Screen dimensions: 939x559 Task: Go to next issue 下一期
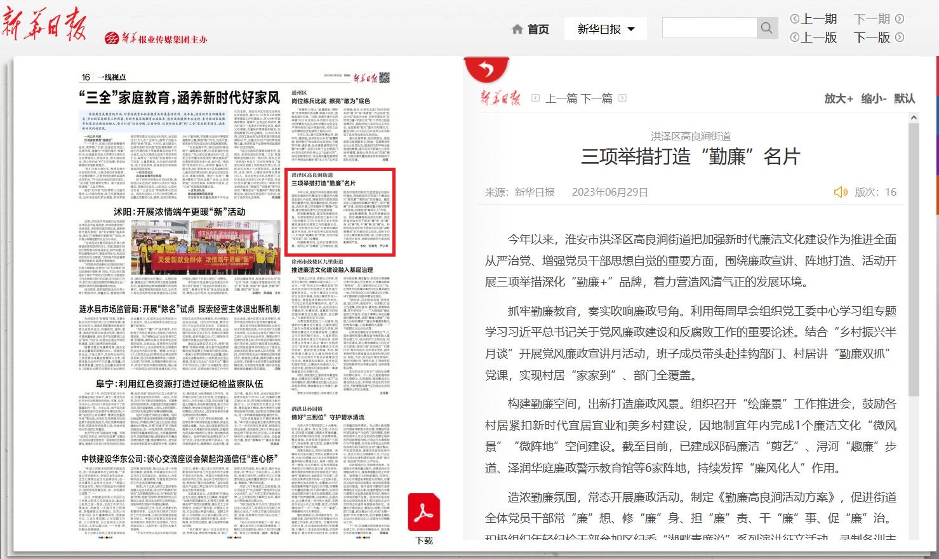click(x=872, y=19)
